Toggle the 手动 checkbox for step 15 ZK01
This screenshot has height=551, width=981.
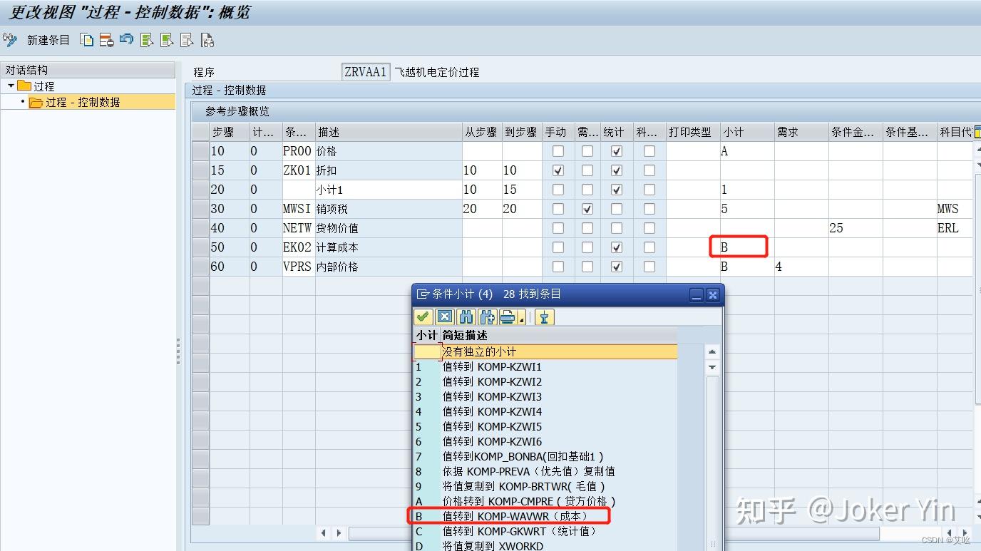tap(558, 170)
